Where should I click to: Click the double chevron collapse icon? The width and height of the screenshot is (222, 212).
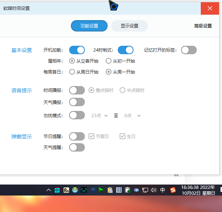[x=176, y=175]
